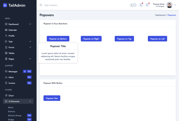Open the user profile dropdown arrow
This screenshot has width=179, height=121.
(x=175, y=5)
